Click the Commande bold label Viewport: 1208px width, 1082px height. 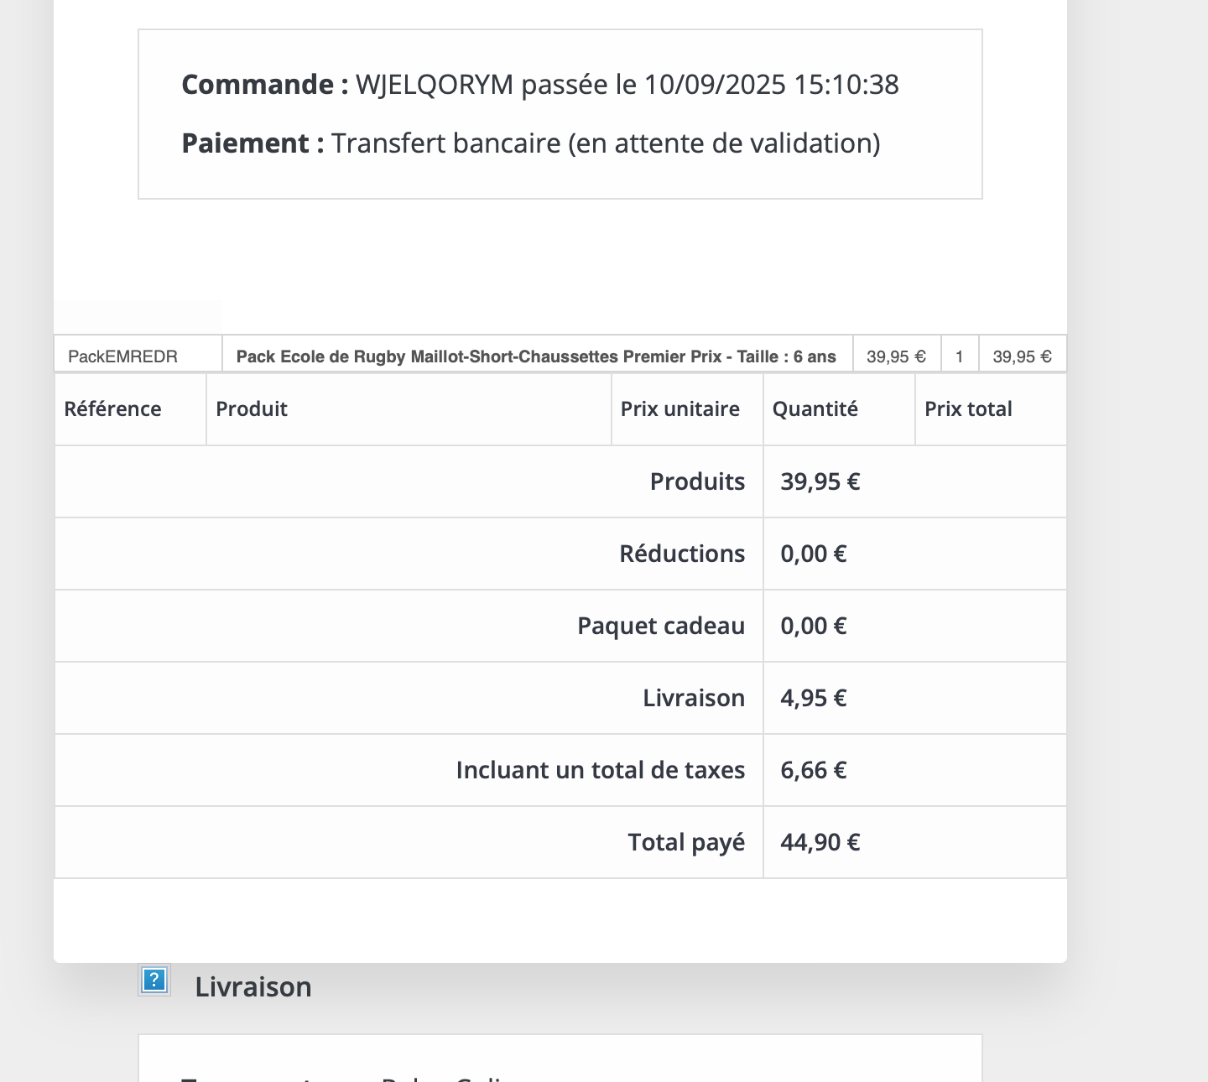click(x=265, y=85)
